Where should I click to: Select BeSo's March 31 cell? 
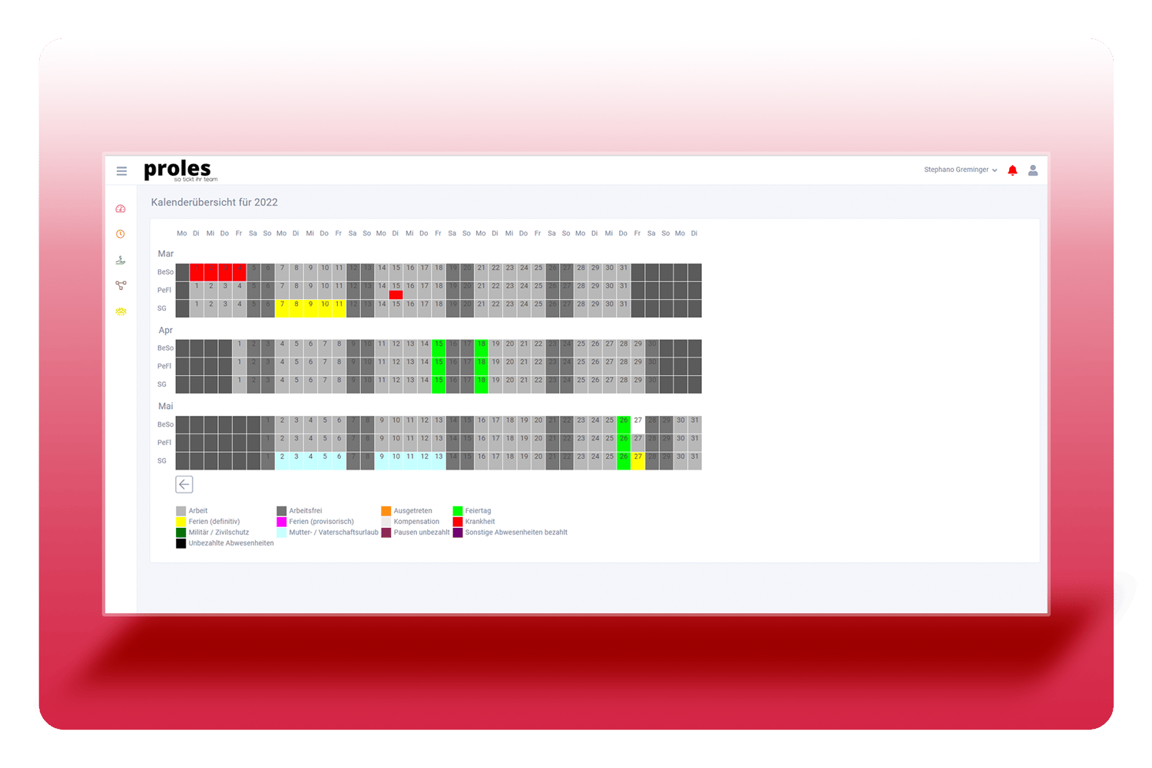(624, 272)
